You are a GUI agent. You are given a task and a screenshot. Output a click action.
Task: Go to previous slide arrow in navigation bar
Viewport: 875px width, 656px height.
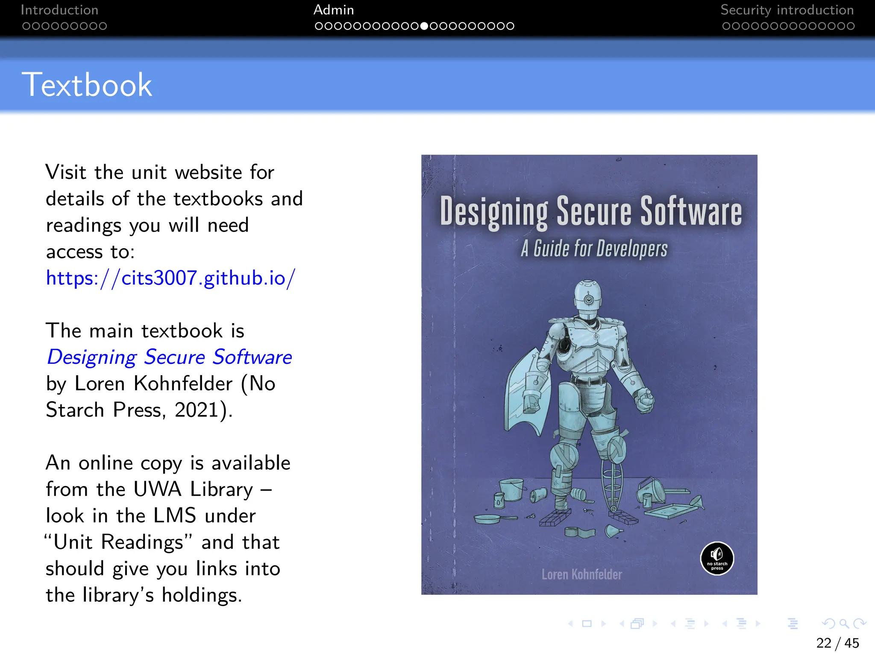tap(571, 624)
